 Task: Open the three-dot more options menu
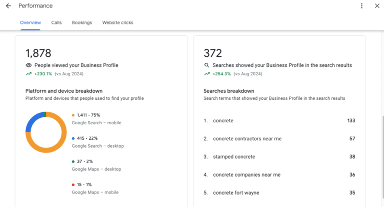pyautogui.click(x=361, y=6)
